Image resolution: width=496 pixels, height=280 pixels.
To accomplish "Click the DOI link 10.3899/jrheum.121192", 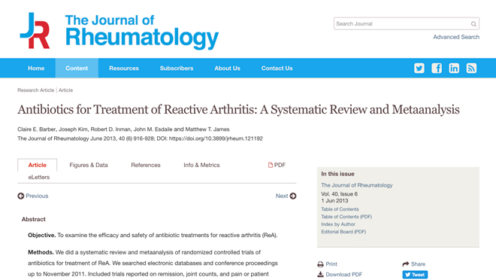I will [x=216, y=138].
